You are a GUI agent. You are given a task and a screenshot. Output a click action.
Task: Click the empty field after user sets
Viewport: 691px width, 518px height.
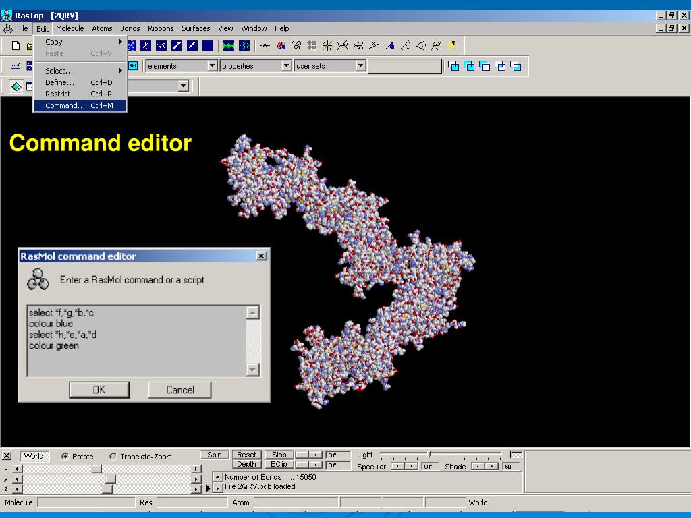tap(405, 66)
